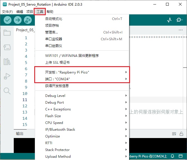Start Debugging with the play-bug button
The height and width of the screenshot is (160, 187).
coord(28,20)
